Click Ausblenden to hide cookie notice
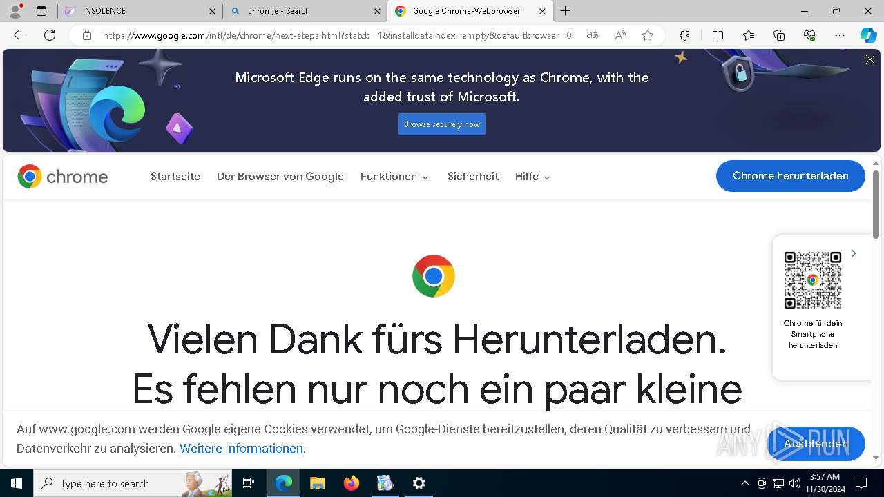The image size is (884, 497). pos(816,443)
